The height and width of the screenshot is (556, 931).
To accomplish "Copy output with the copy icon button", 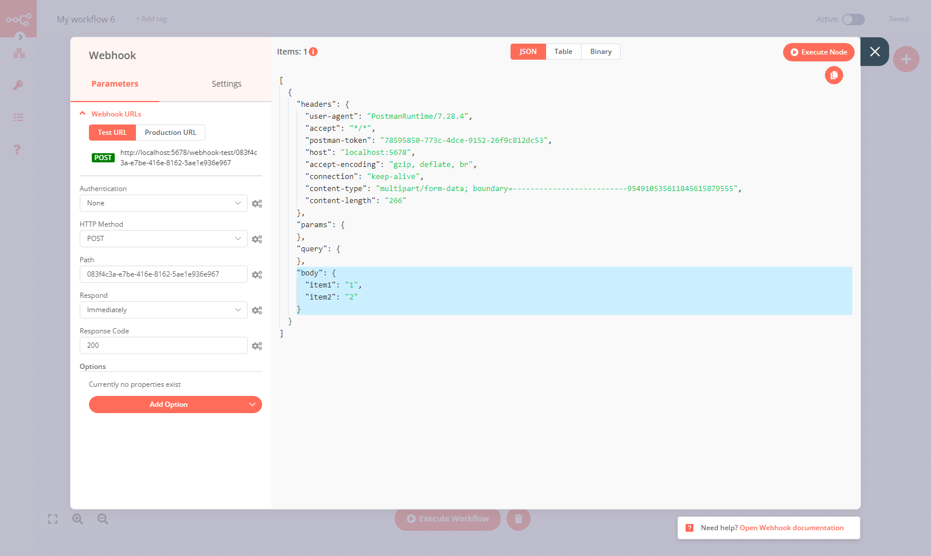I will (834, 75).
